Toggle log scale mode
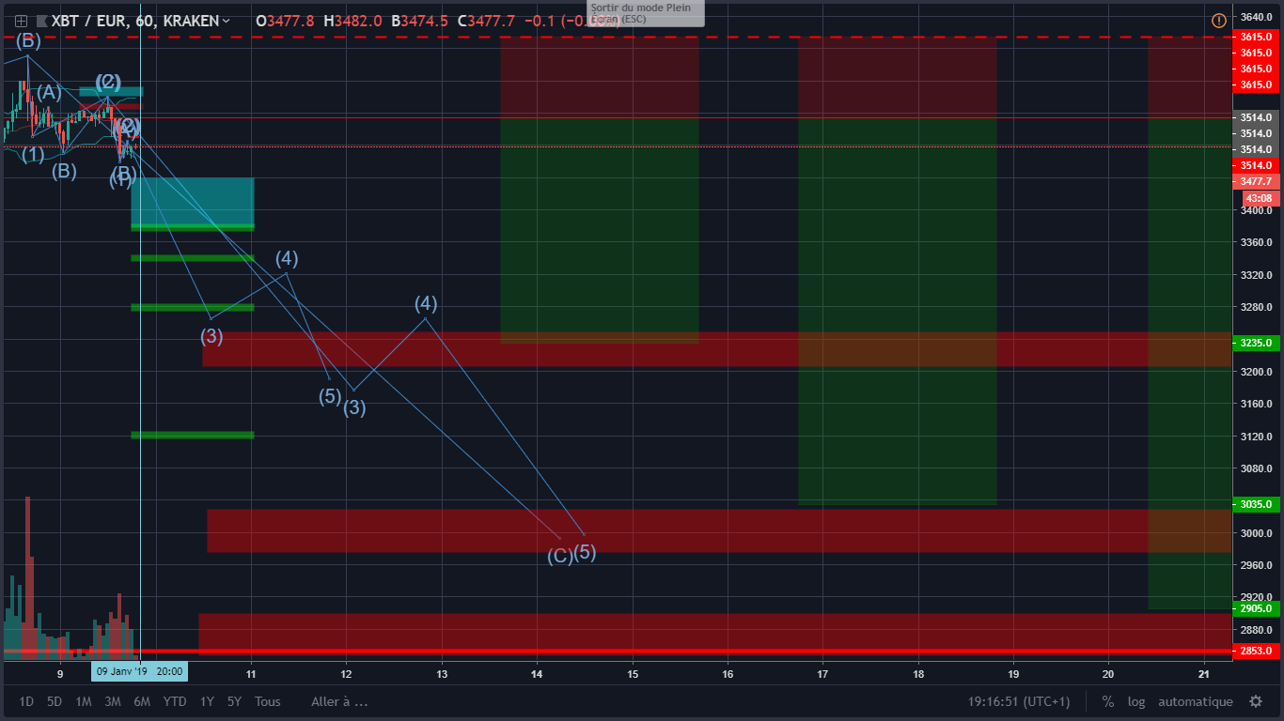Image resolution: width=1284 pixels, height=721 pixels. pyautogui.click(x=1136, y=701)
